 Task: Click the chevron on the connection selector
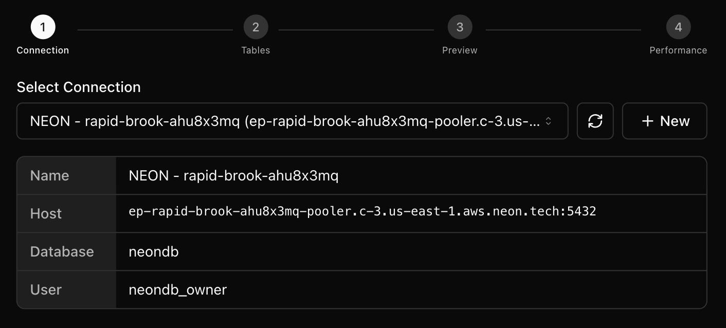pyautogui.click(x=549, y=121)
